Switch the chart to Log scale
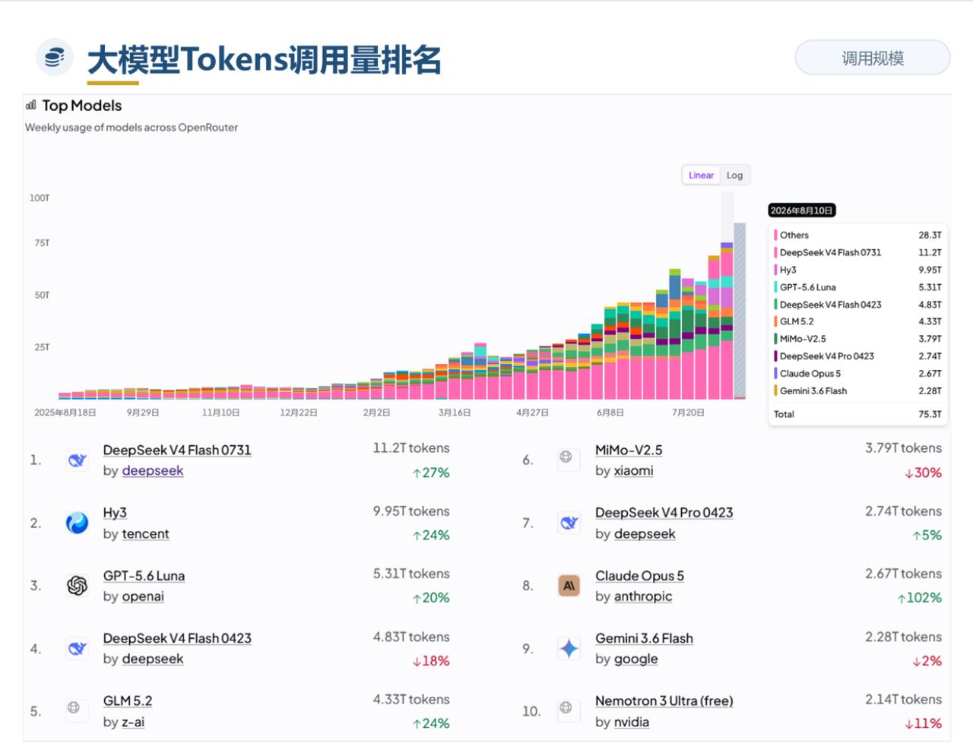This screenshot has height=746, width=973. click(734, 175)
